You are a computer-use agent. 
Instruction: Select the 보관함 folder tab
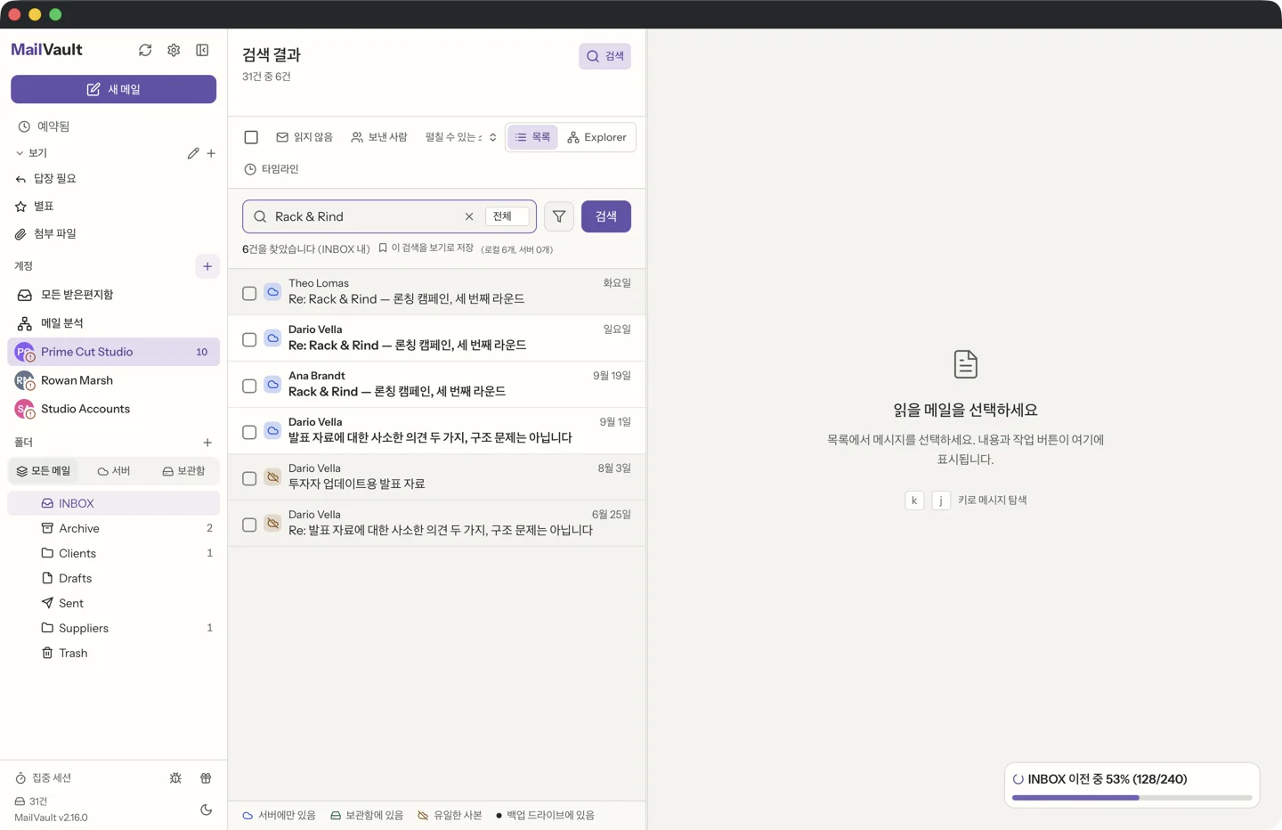[x=183, y=471]
